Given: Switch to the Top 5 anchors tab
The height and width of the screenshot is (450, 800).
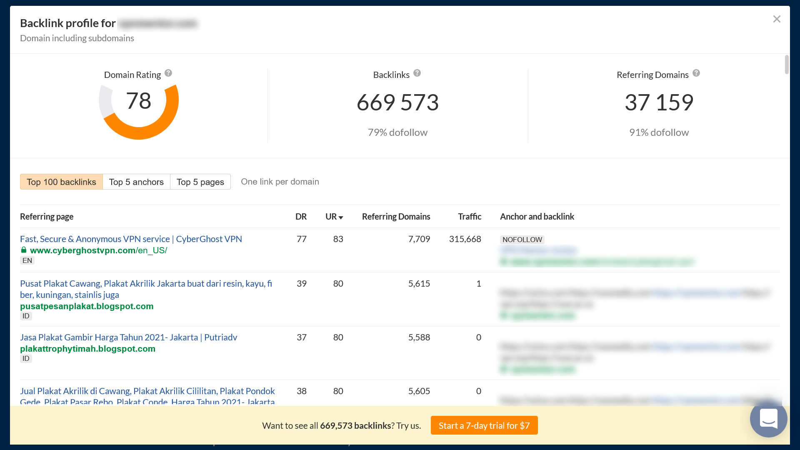Looking at the screenshot, I should pos(136,182).
